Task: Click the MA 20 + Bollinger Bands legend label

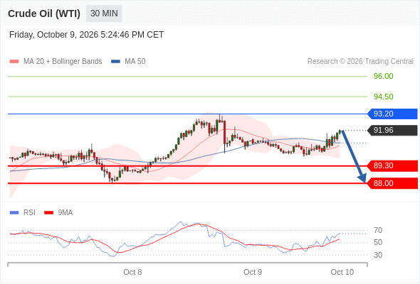Action: point(63,62)
